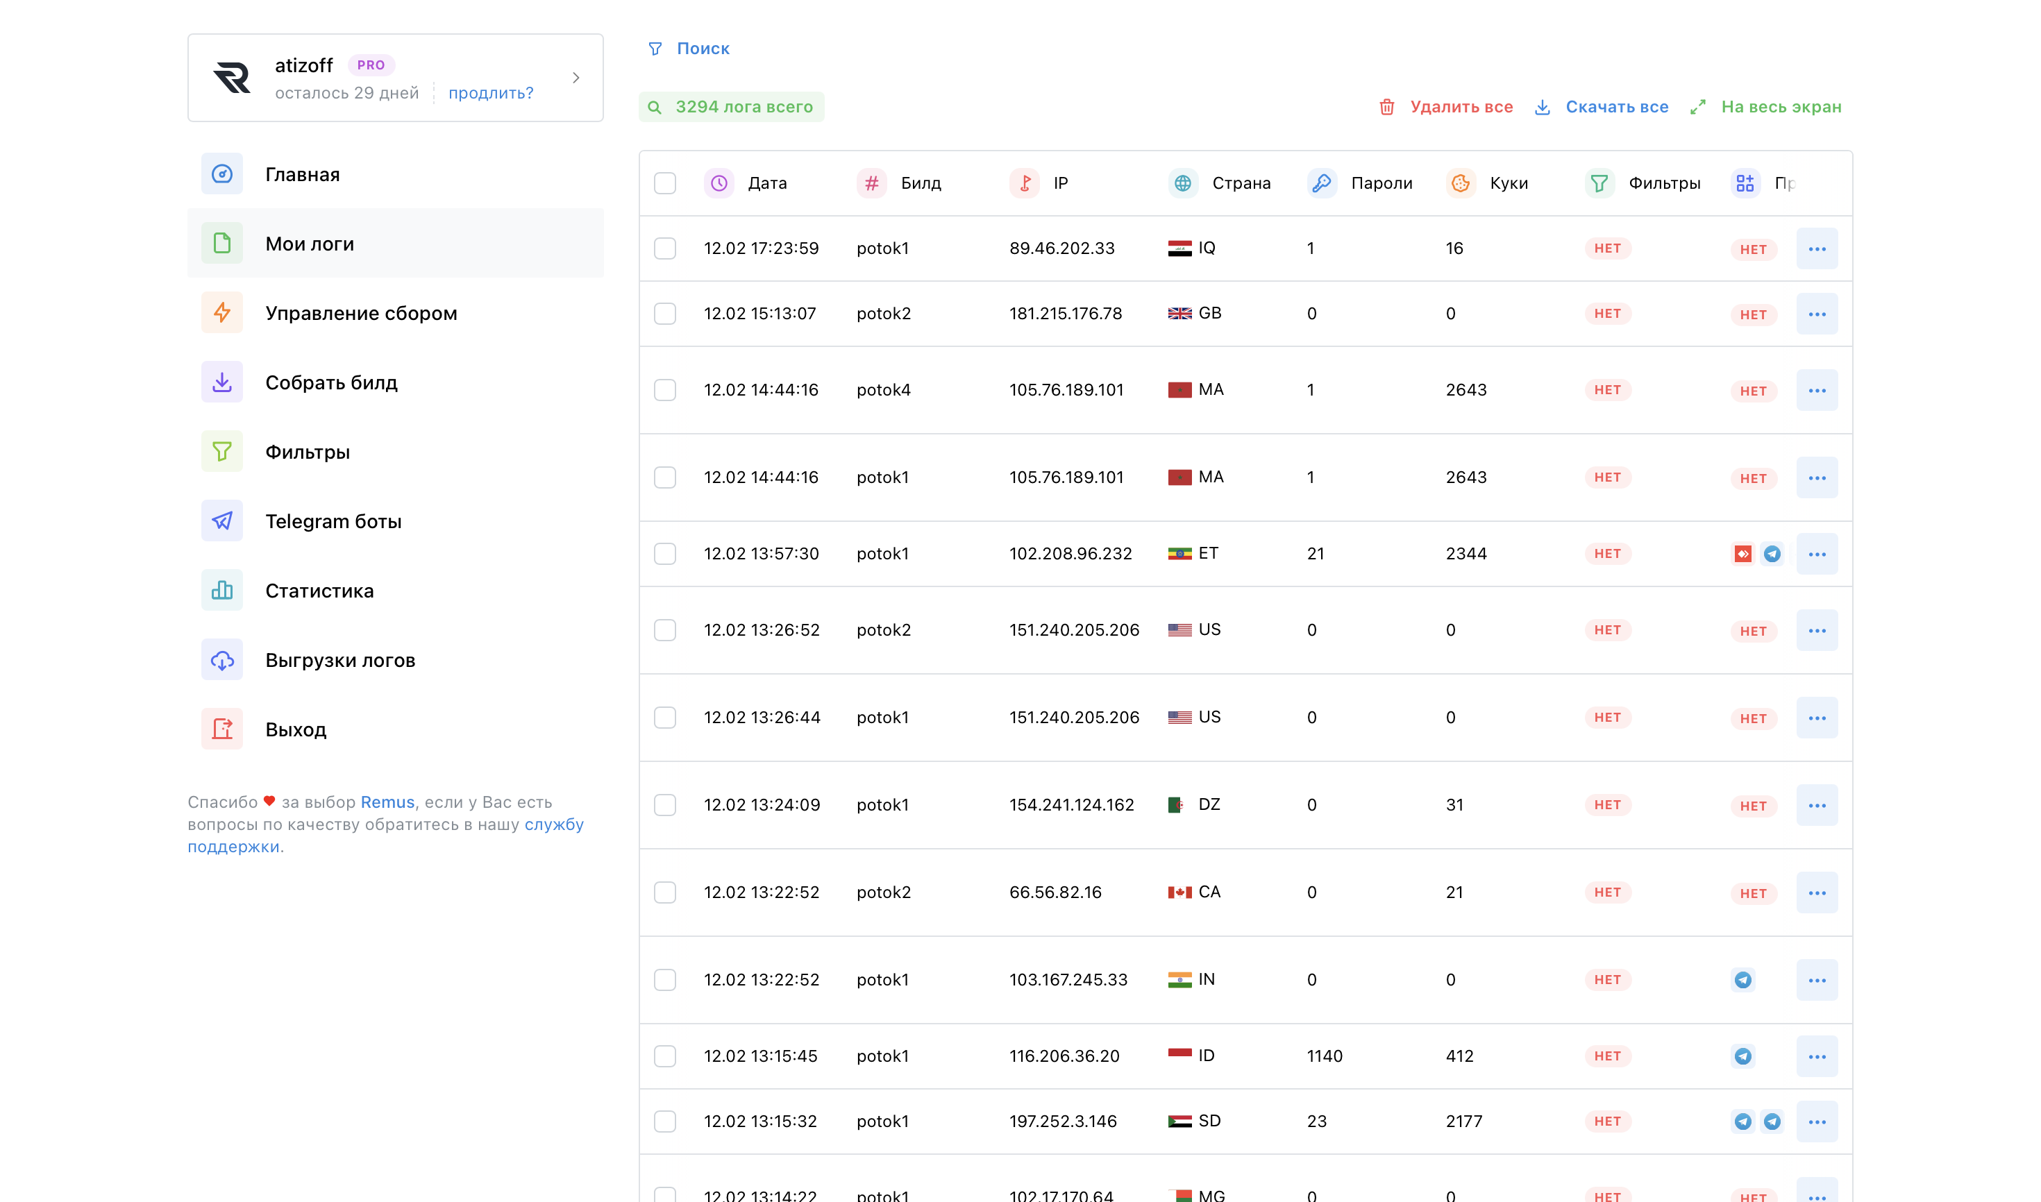Click the red app icon in the ET row
Screen dimensions: 2041x1202
1744,554
